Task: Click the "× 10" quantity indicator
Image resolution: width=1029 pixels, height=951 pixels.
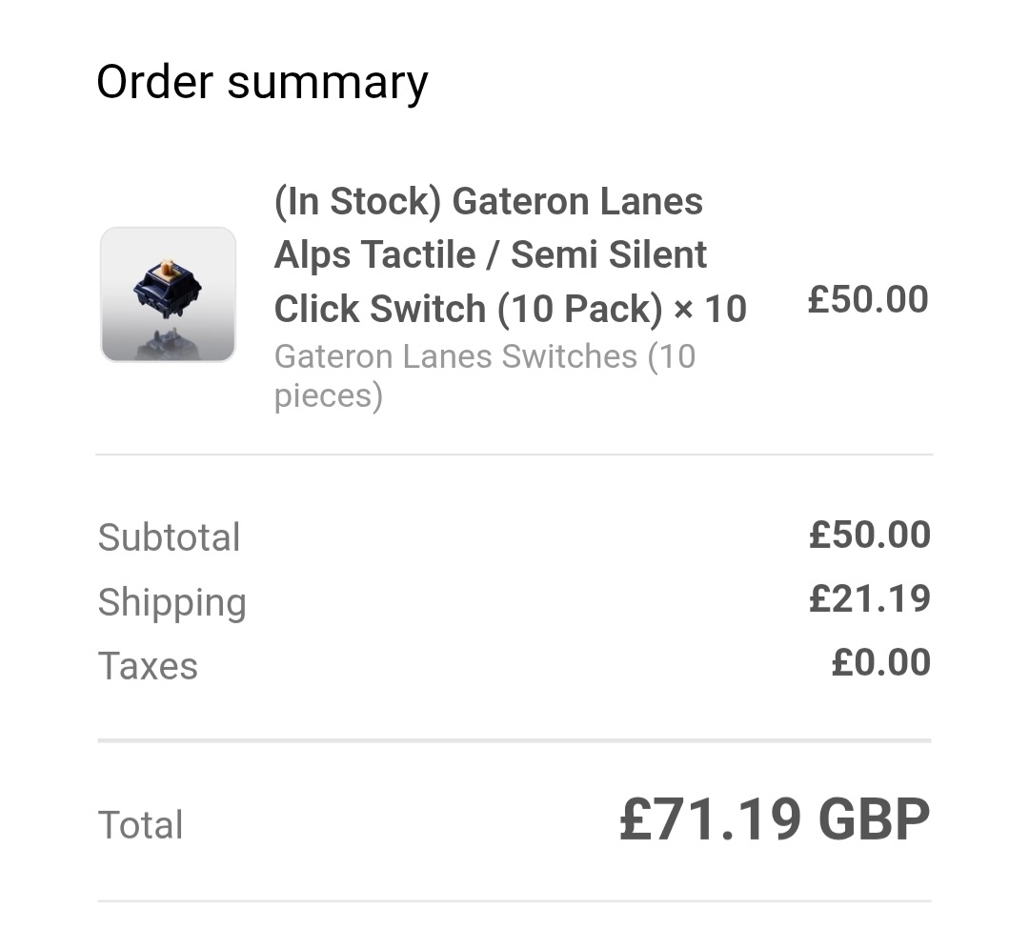Action: 710,309
